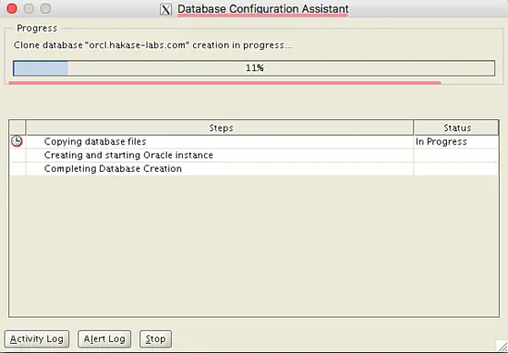Click the grayed zoom window button
Screen dimensions: 508x353
pos(45,8)
